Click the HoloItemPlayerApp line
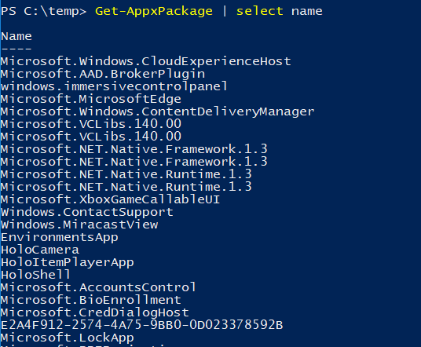Image resolution: width=421 pixels, height=347 pixels. tap(68, 263)
